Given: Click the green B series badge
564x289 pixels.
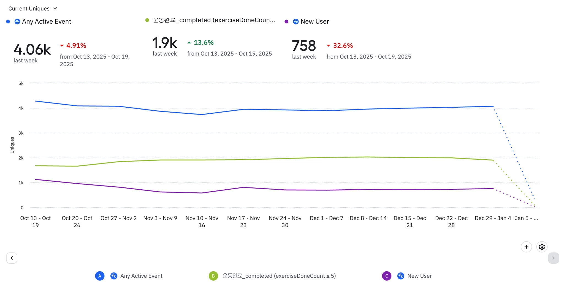Looking at the screenshot, I should point(213,276).
